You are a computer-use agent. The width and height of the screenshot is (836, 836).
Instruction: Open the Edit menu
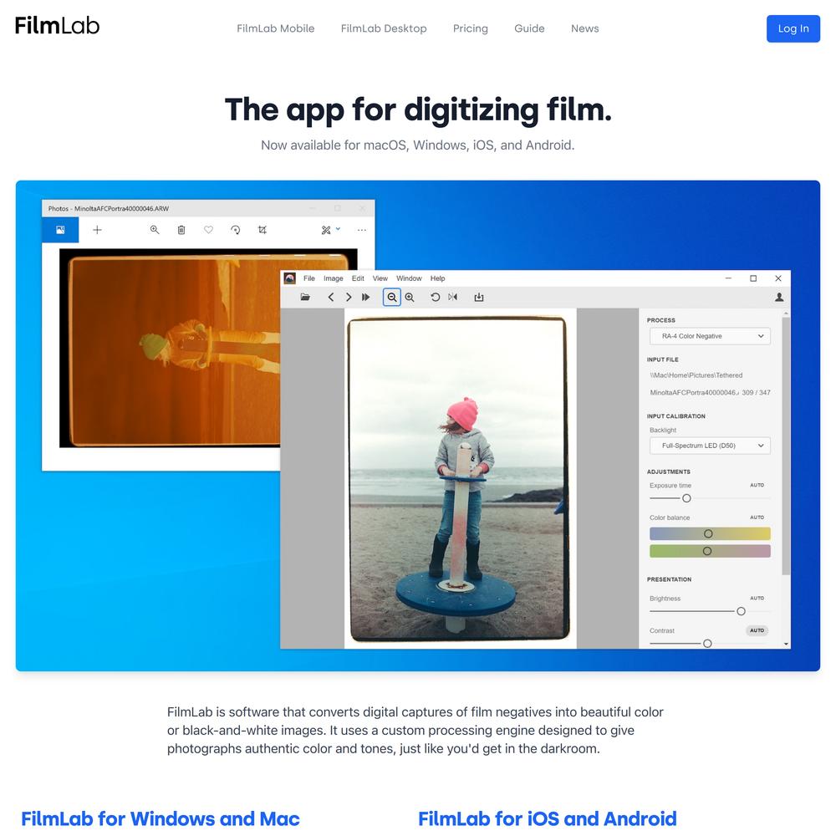(x=358, y=278)
